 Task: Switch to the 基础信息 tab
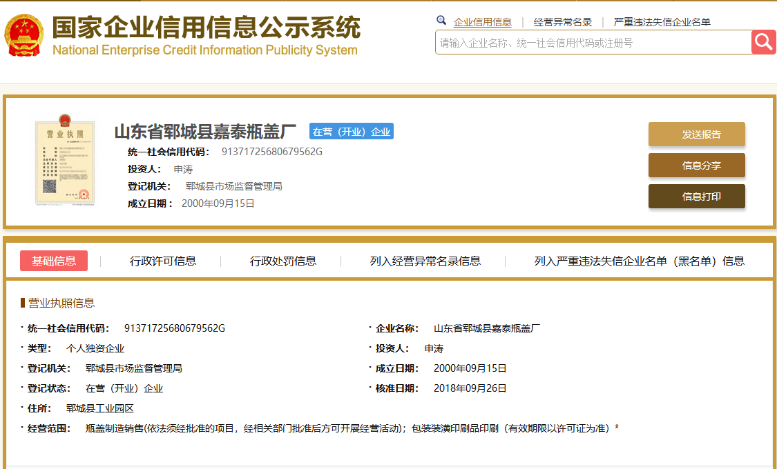pos(54,261)
